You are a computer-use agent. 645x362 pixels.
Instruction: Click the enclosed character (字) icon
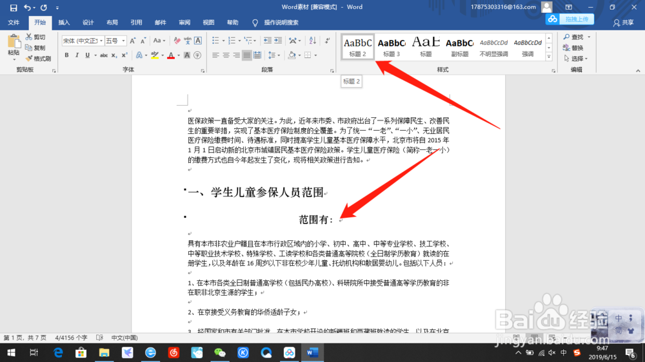pyautogui.click(x=197, y=55)
